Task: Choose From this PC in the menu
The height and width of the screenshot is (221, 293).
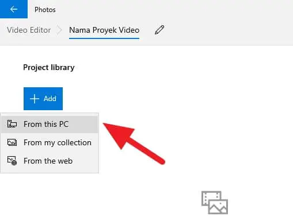Action: [50, 124]
